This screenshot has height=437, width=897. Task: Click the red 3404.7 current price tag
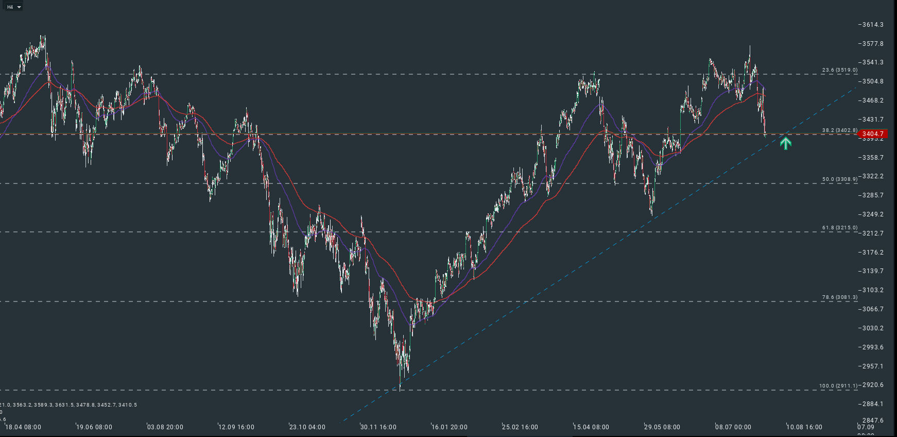[x=873, y=134]
